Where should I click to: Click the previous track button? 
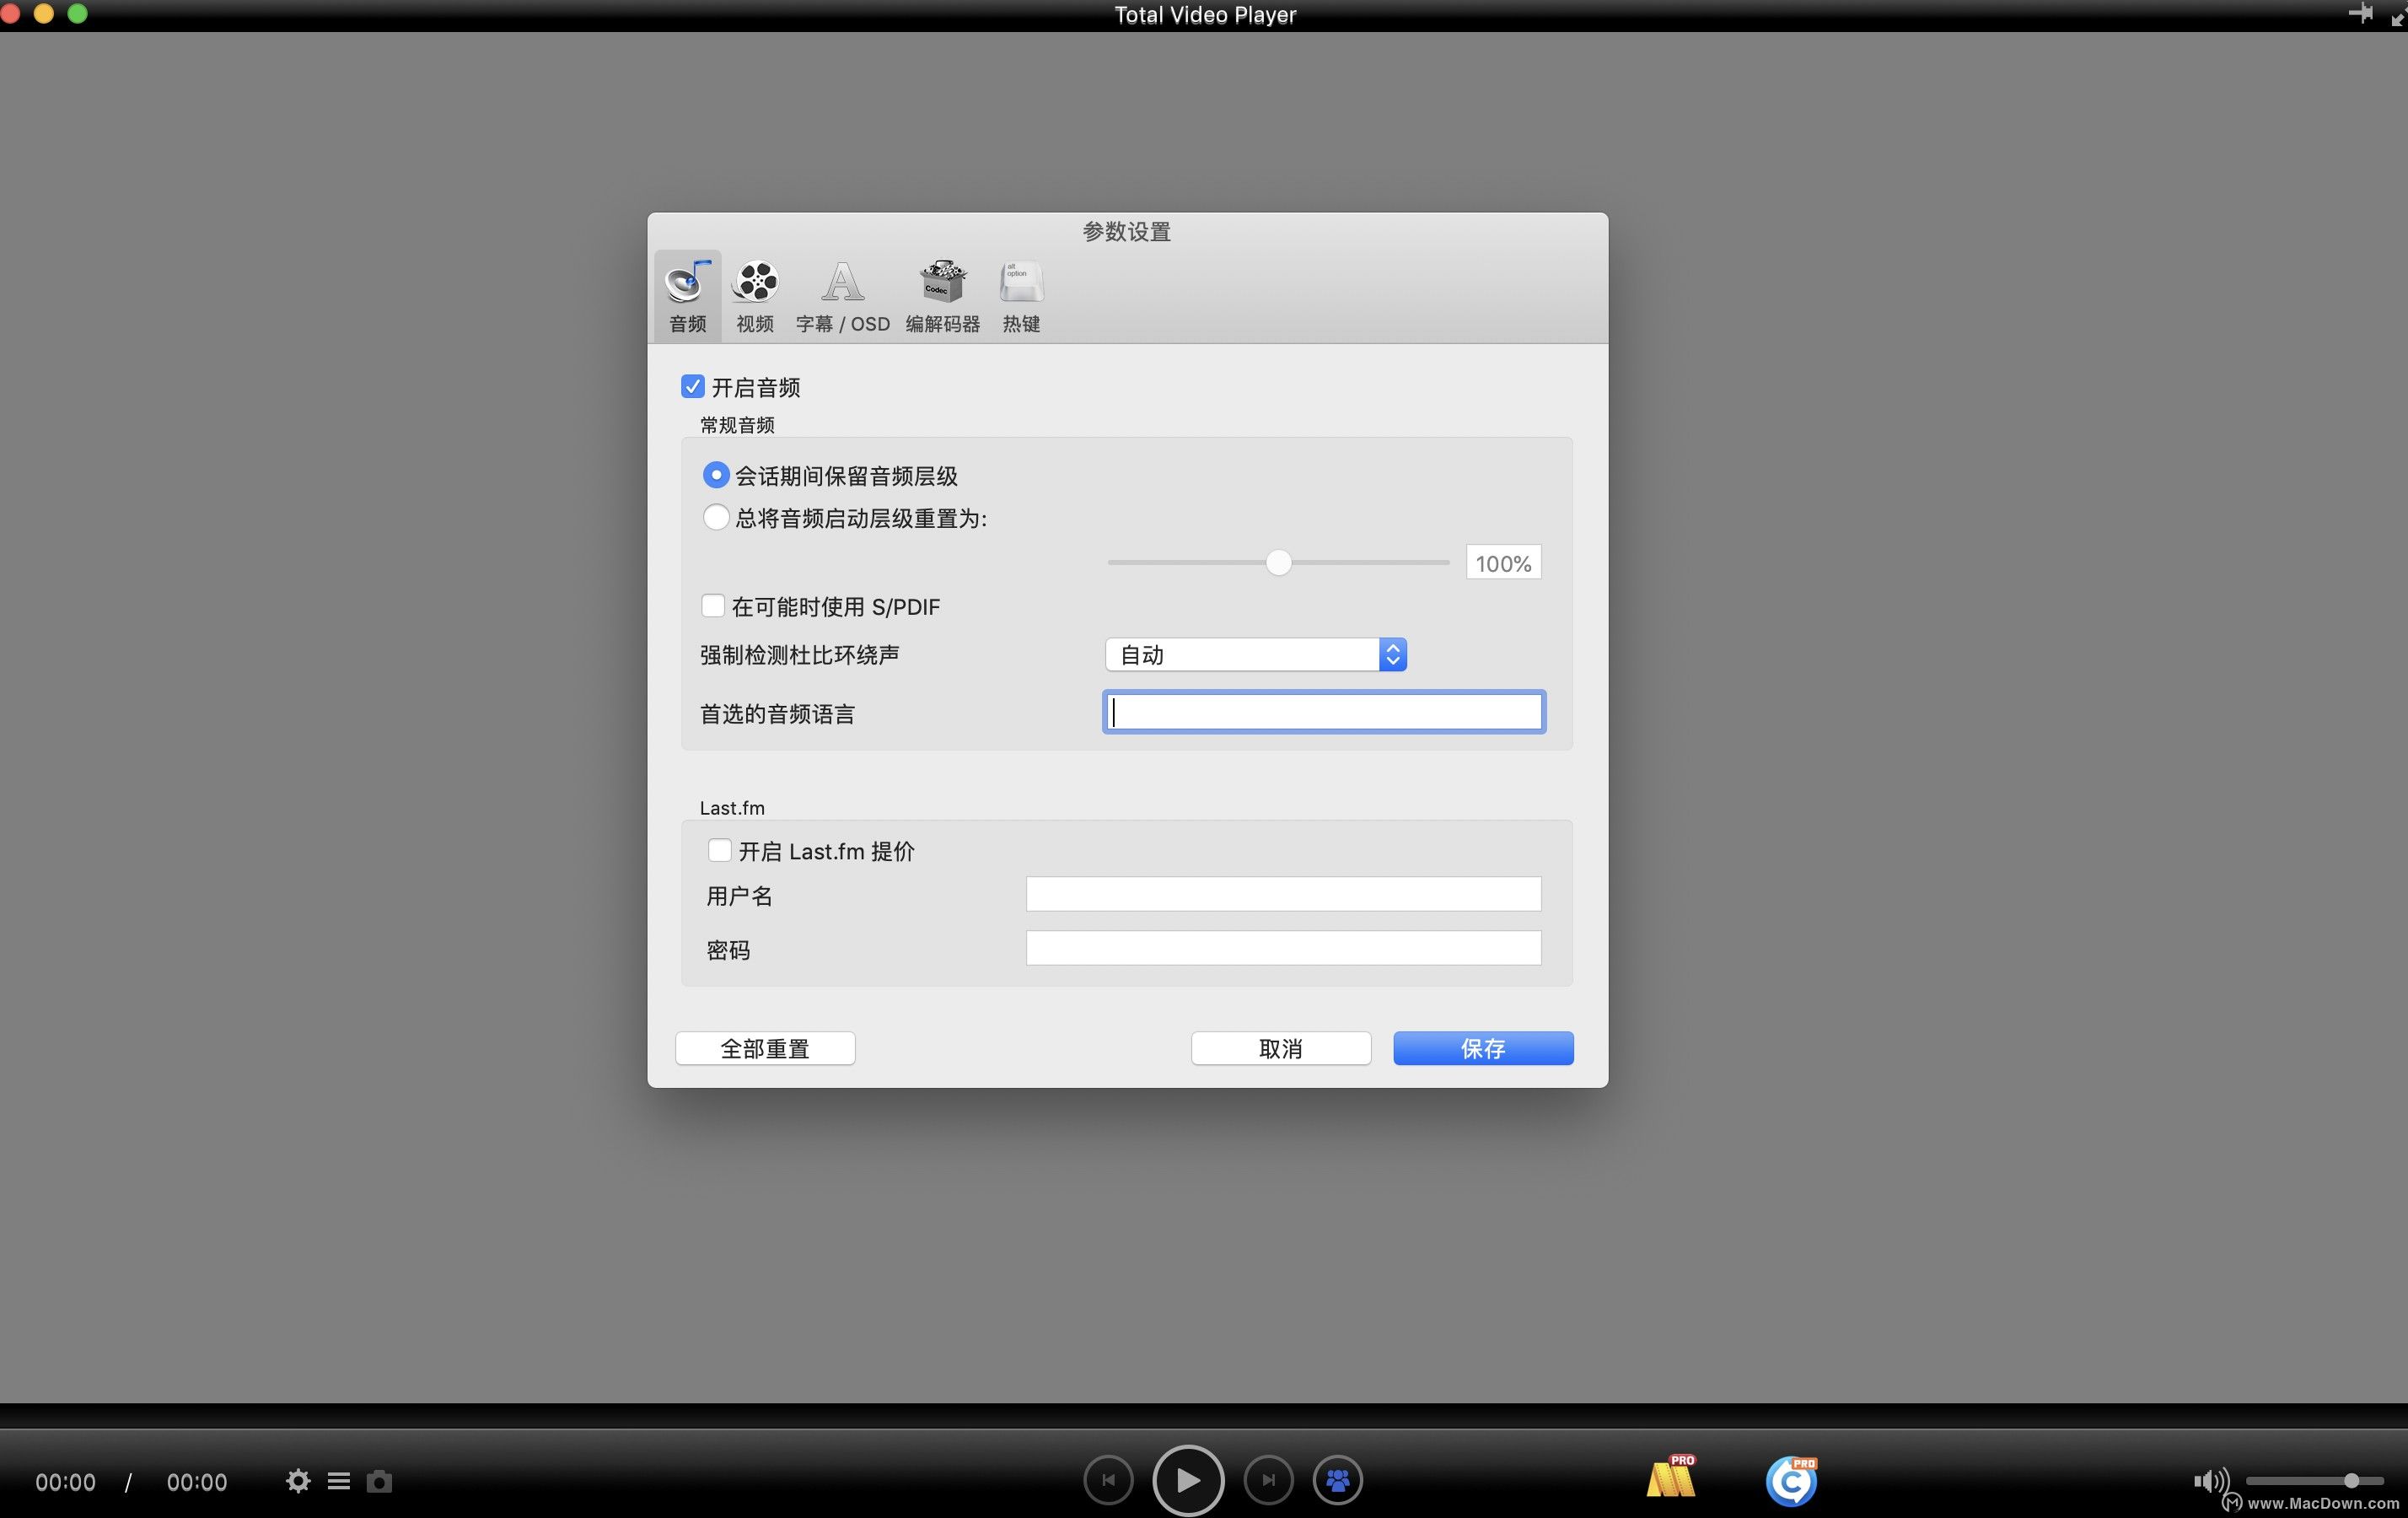coord(1108,1480)
